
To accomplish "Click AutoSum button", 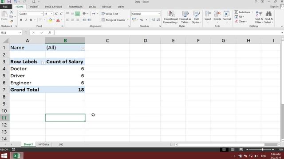I will pyautogui.click(x=242, y=12).
